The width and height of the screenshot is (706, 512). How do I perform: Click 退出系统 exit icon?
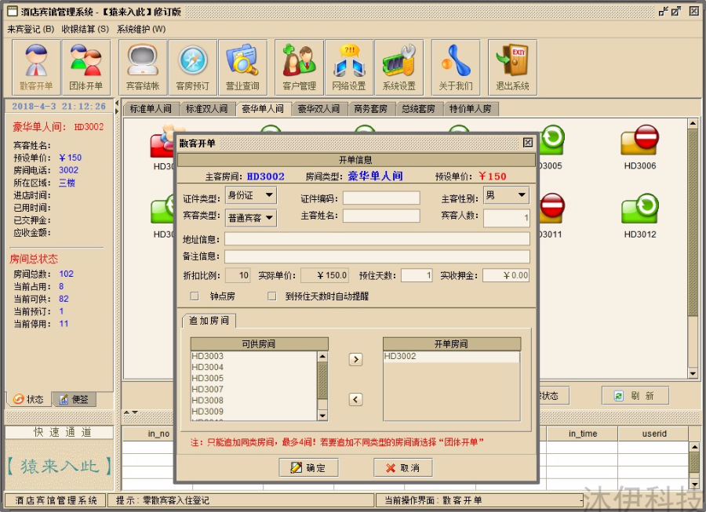click(x=512, y=67)
